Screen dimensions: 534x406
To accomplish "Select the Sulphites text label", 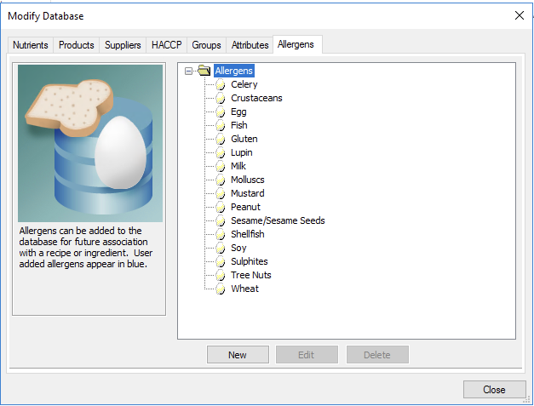I will (250, 261).
